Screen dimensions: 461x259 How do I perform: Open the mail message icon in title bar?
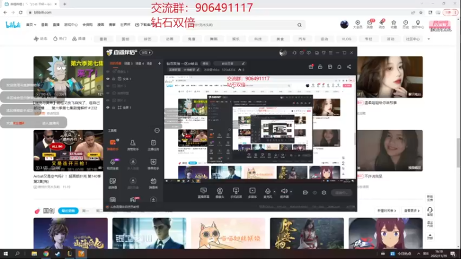click(301, 52)
